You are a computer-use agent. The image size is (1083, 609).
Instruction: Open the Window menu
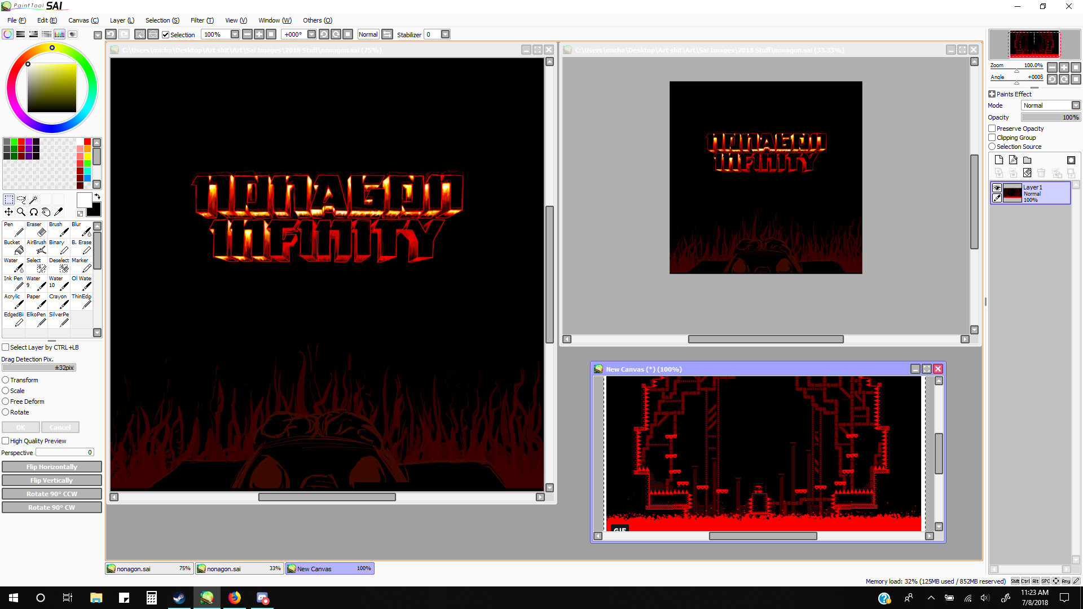[275, 20]
